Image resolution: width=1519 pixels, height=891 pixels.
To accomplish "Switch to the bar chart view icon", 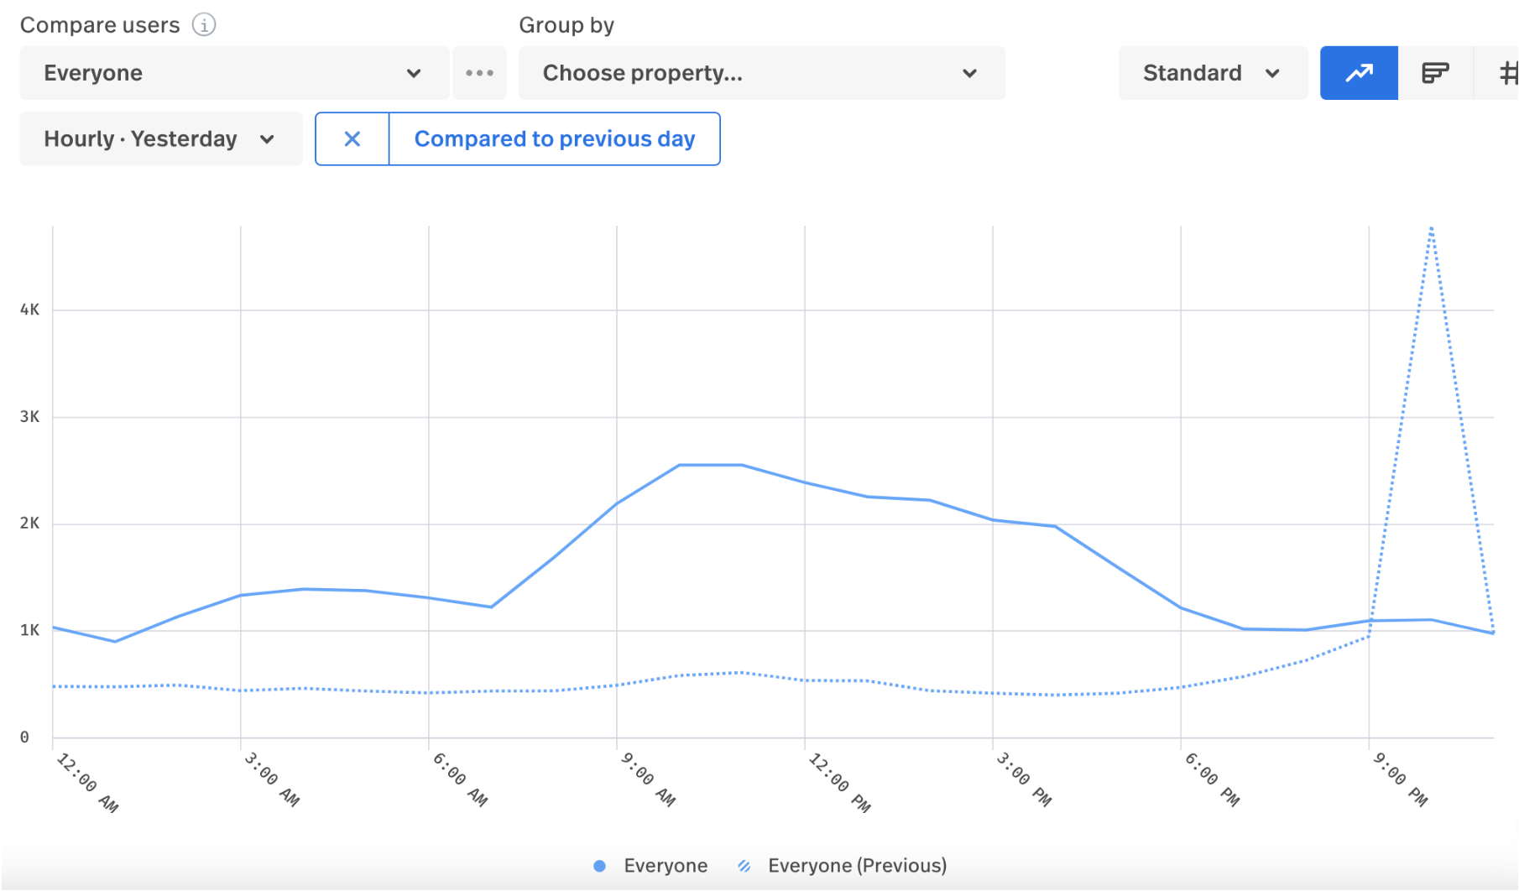I will (1435, 73).
